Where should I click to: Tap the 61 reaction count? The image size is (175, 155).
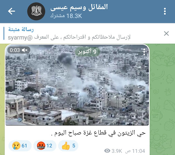24,146
